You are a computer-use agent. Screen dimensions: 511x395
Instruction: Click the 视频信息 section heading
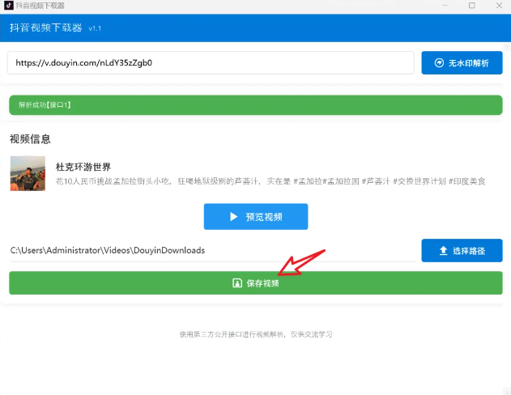click(30, 139)
